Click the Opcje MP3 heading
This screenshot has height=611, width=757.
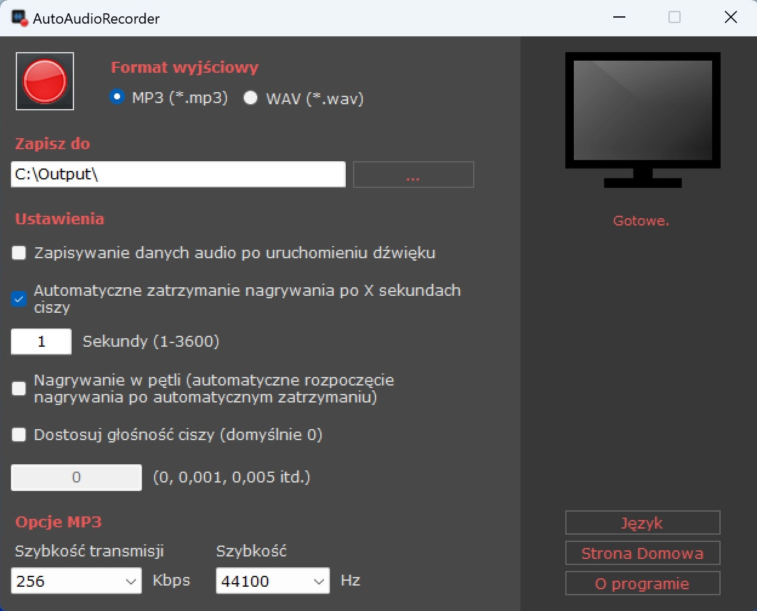(x=58, y=522)
